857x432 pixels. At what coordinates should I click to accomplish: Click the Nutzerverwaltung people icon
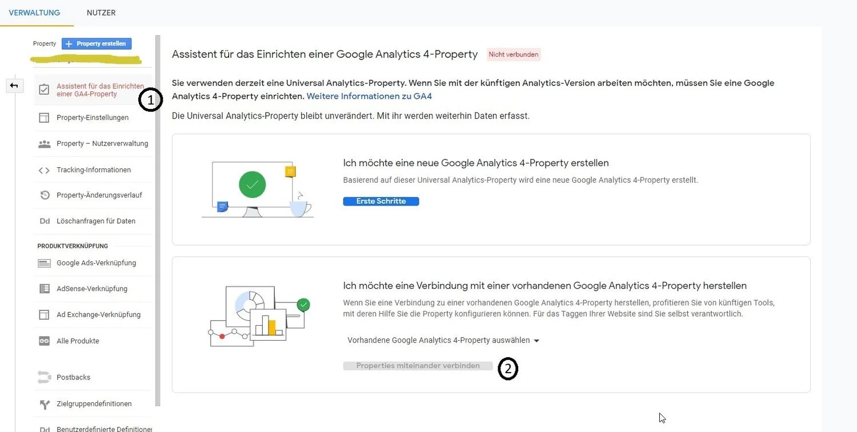coord(44,144)
